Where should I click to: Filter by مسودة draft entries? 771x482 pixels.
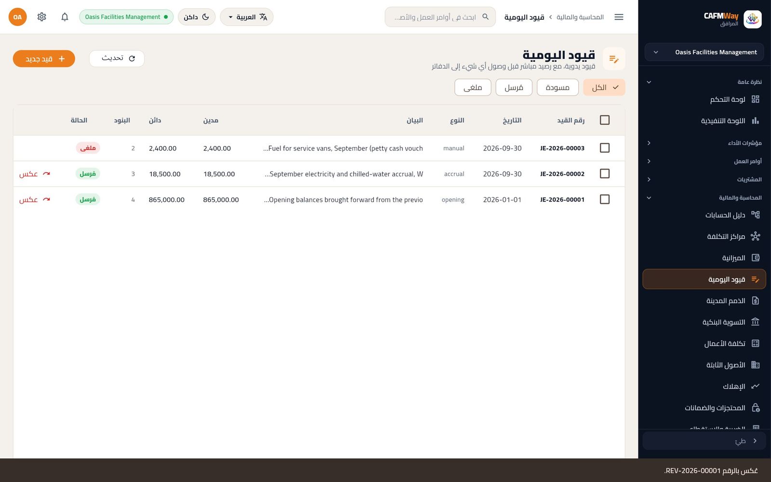[558, 87]
